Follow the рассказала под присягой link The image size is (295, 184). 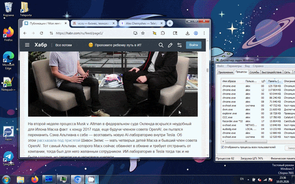59,140
